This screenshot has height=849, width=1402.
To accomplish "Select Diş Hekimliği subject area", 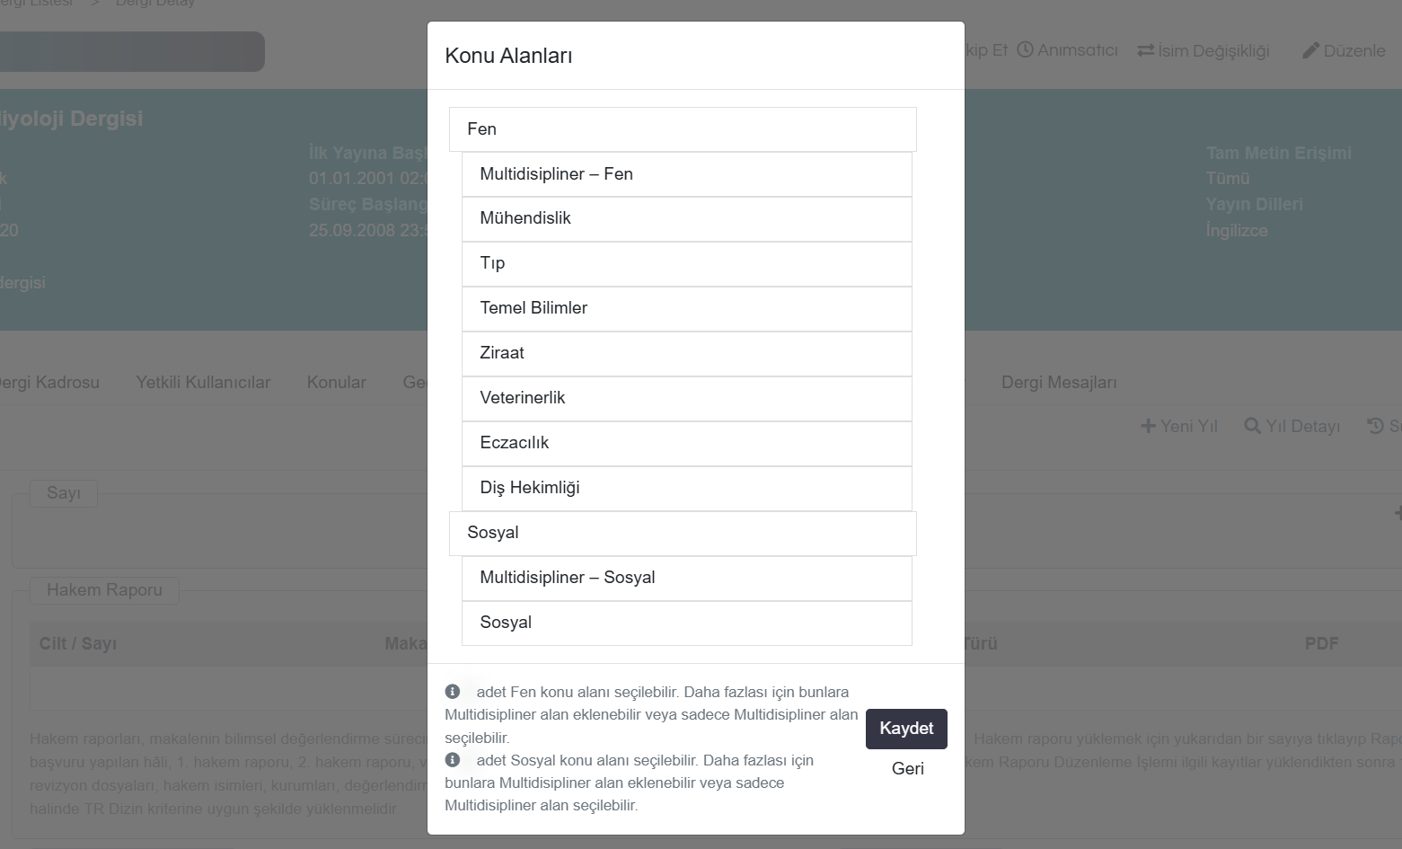I will tap(686, 488).
